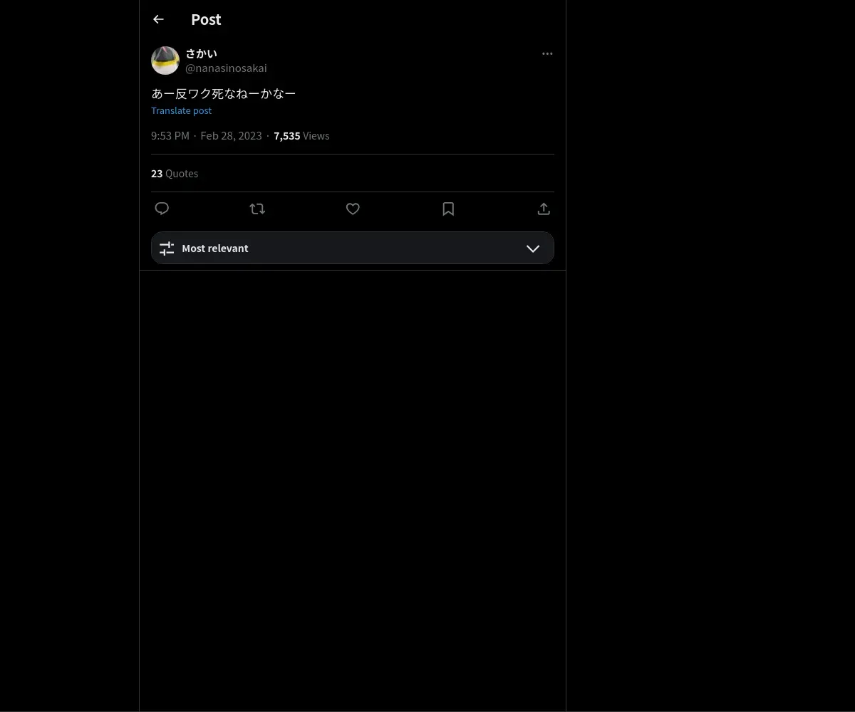Click the Translate post link

pos(181,110)
